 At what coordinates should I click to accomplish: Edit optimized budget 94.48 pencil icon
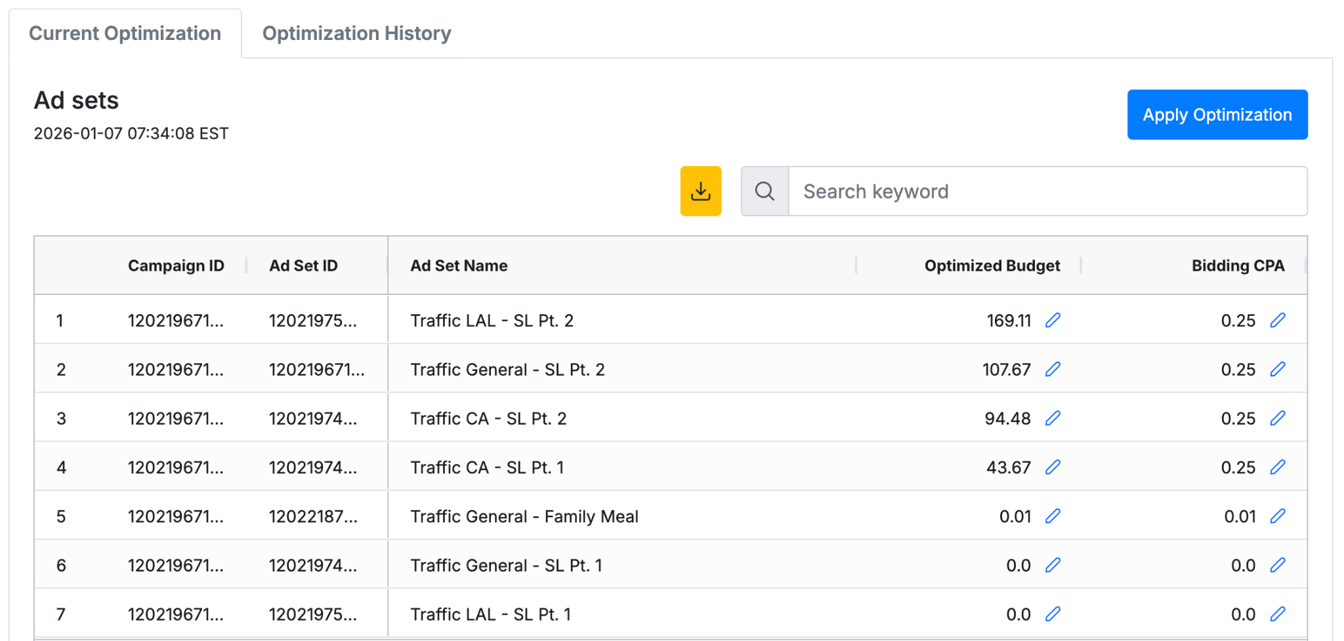point(1053,418)
